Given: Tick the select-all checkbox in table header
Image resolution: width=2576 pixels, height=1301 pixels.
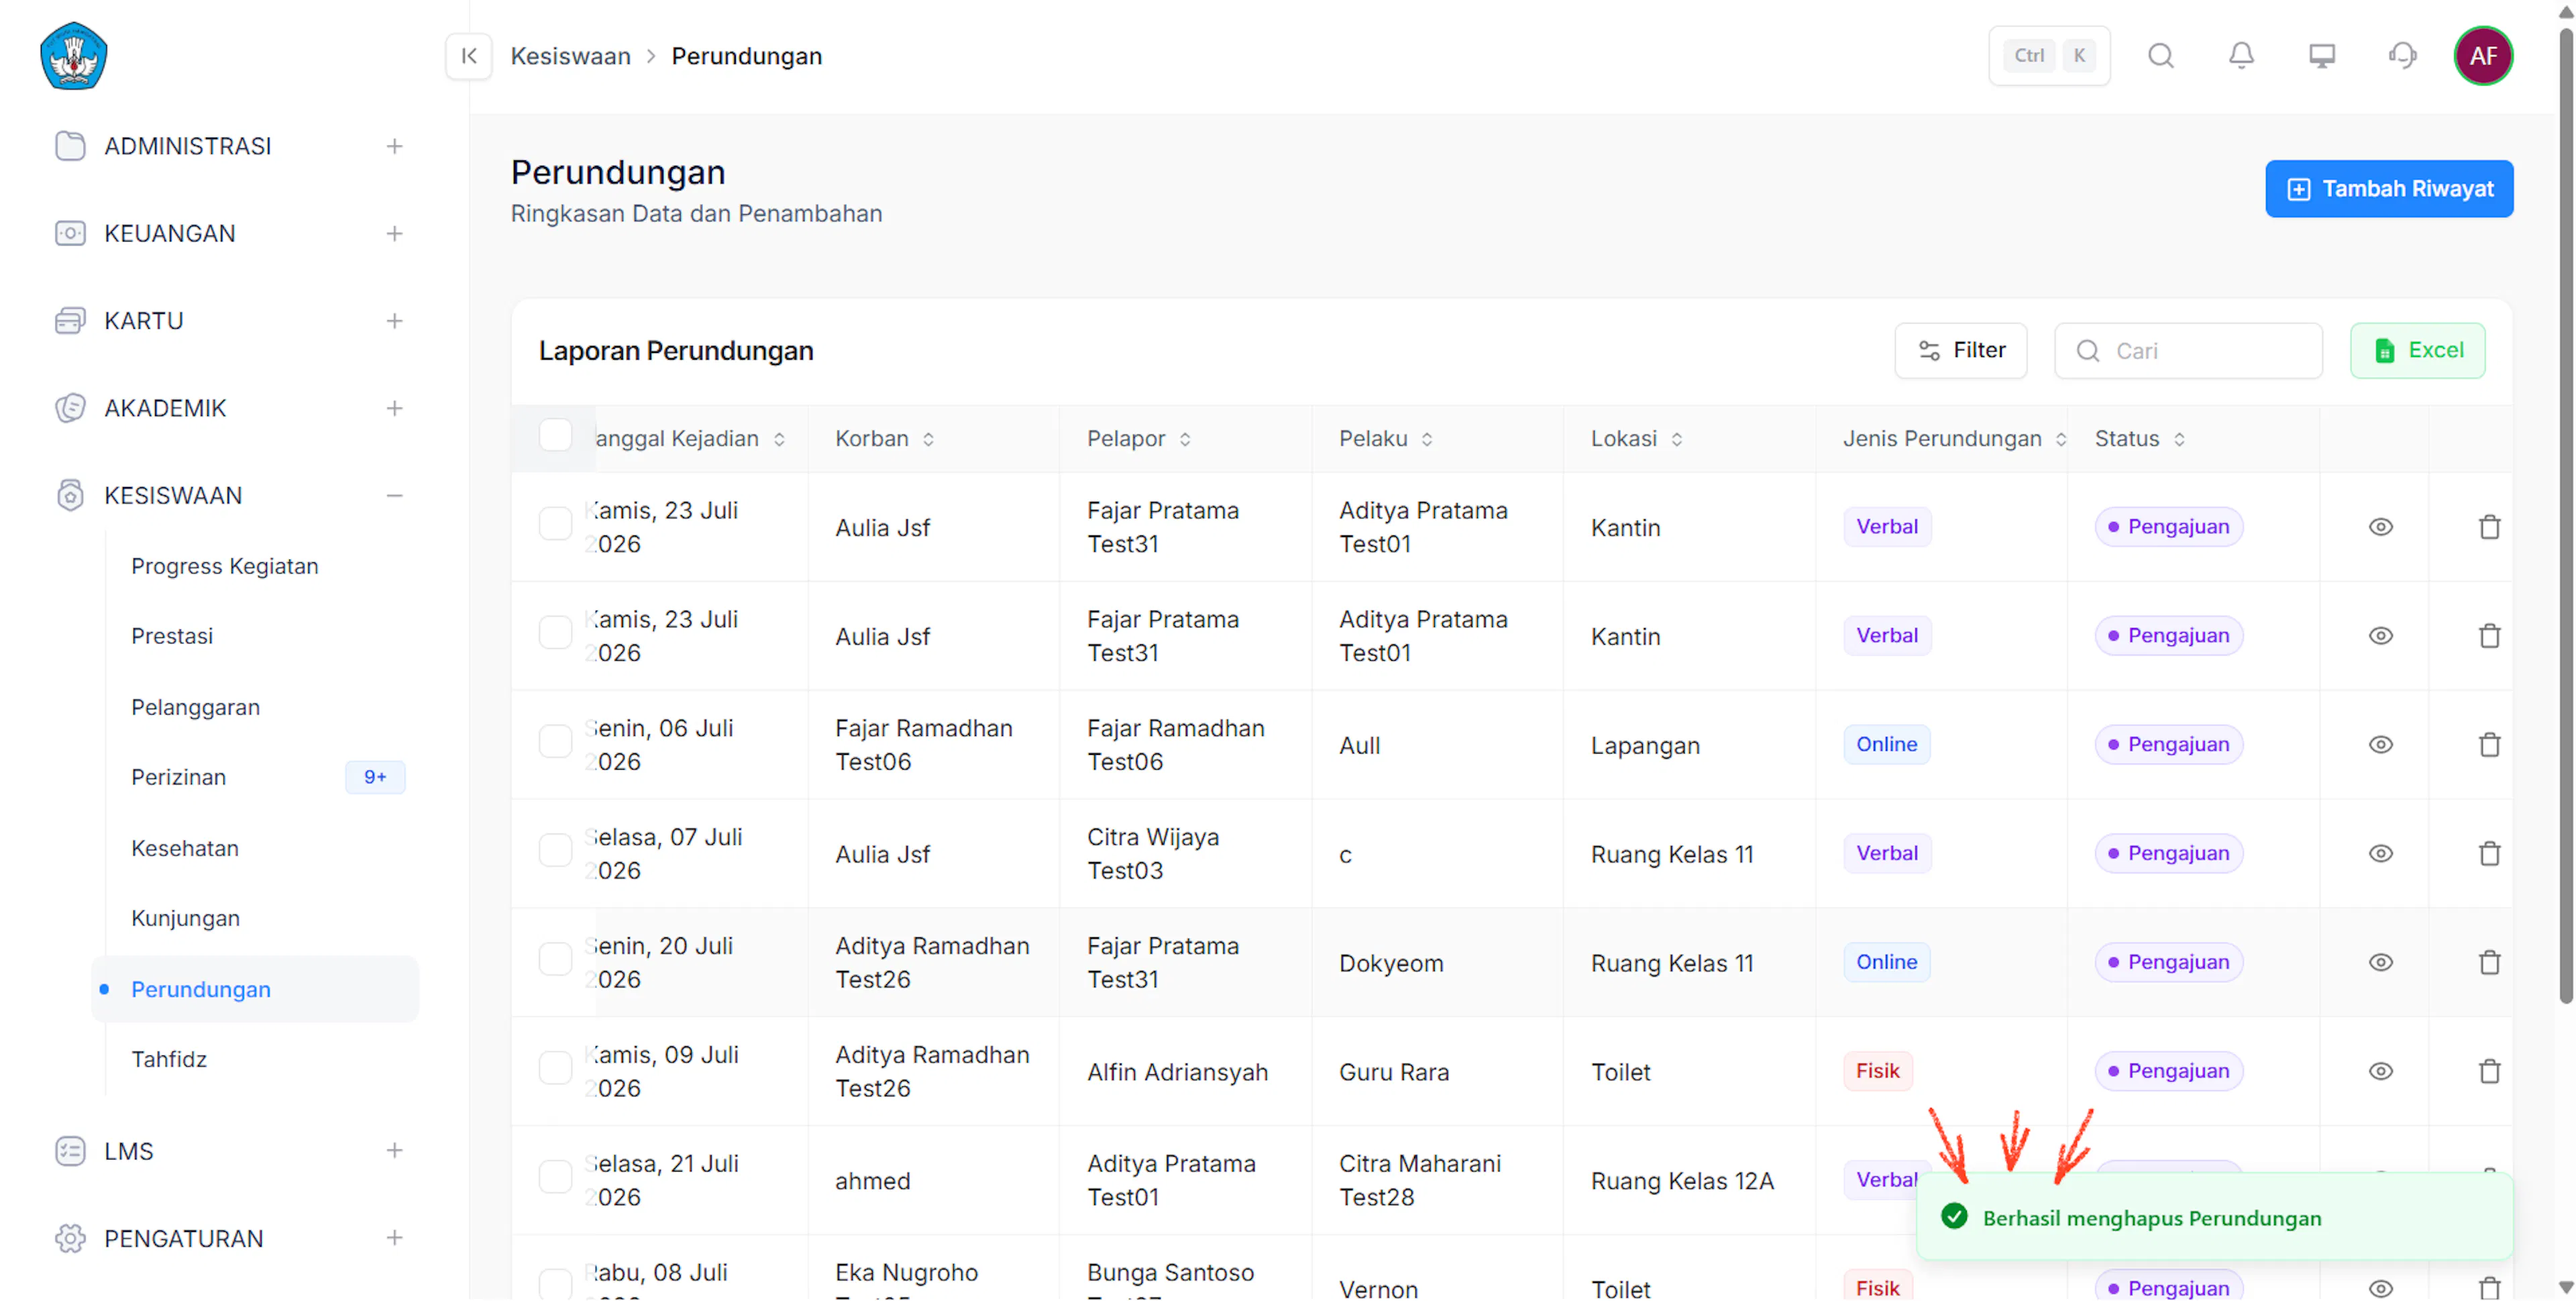Looking at the screenshot, I should pos(555,436).
